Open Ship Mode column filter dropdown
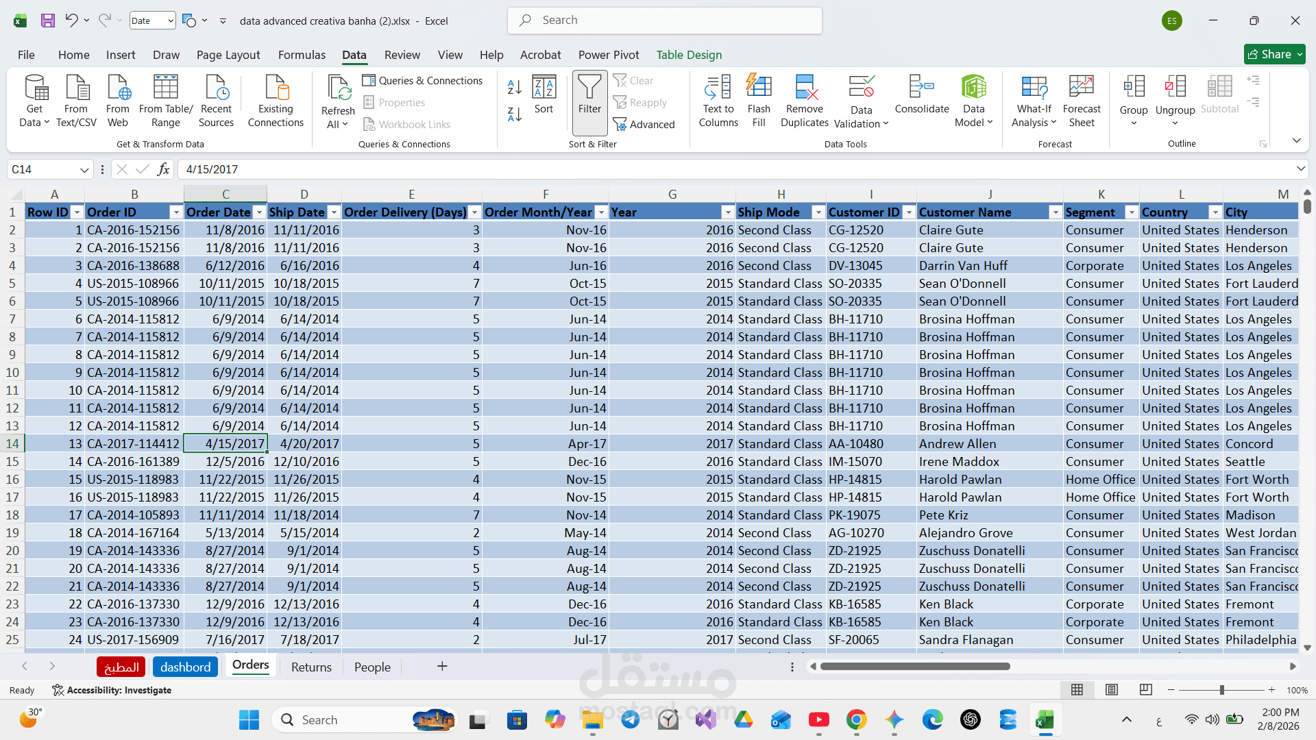 [x=818, y=212]
